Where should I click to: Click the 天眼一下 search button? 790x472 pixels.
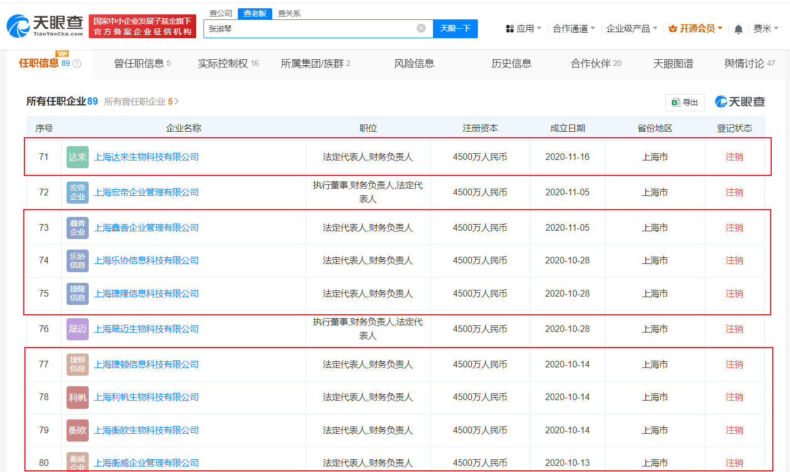(455, 28)
